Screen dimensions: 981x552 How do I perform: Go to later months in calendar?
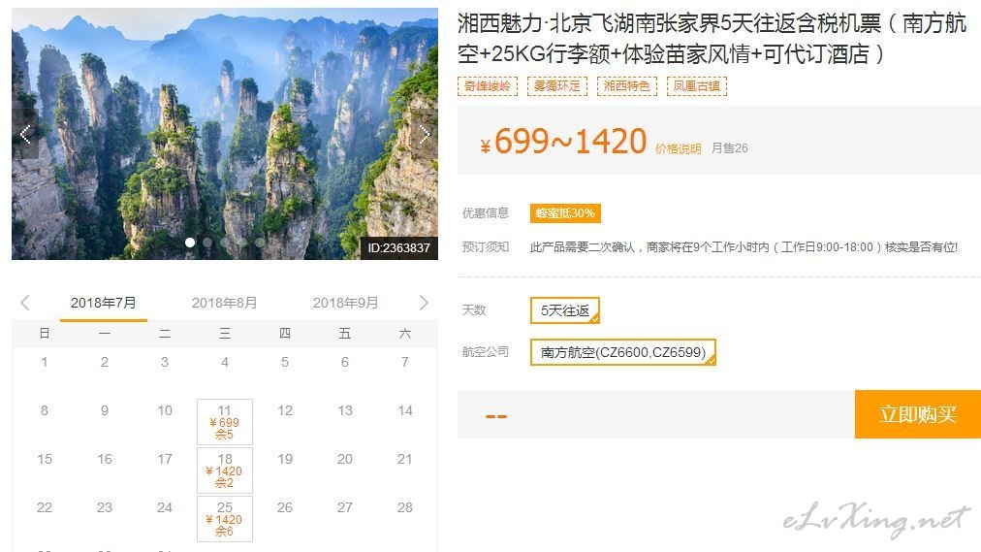tap(424, 303)
